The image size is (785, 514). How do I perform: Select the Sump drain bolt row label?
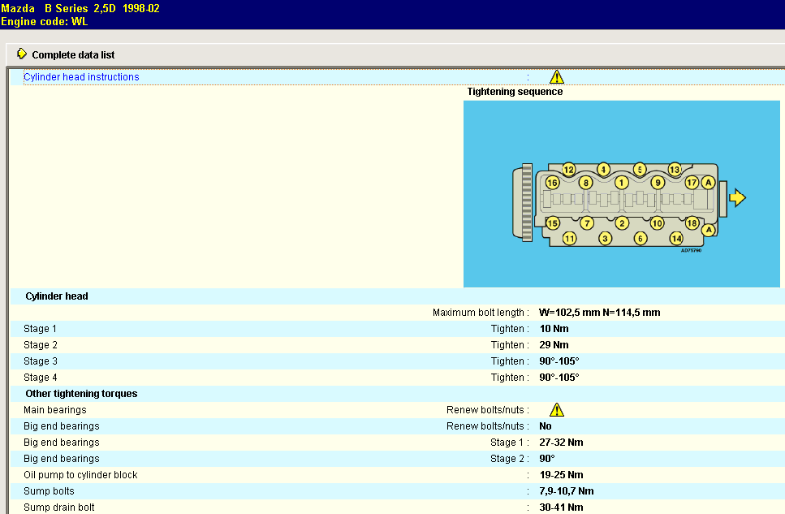pos(59,508)
